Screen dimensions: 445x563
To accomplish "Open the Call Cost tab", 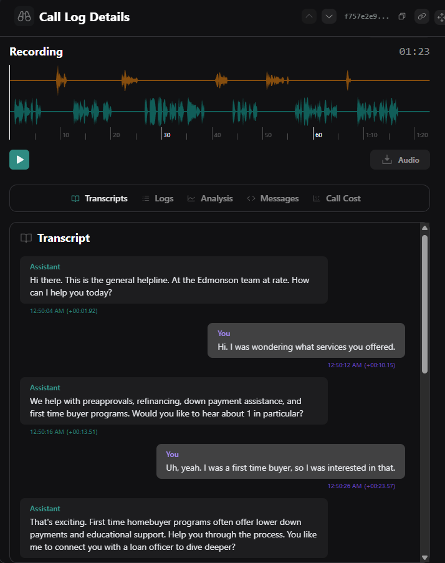I will pos(337,198).
